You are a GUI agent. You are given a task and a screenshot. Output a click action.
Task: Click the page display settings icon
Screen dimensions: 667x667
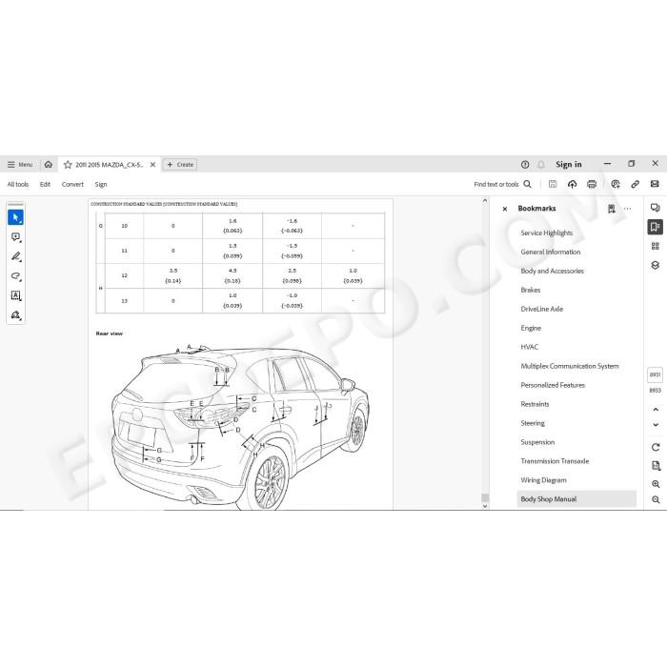pos(656,466)
